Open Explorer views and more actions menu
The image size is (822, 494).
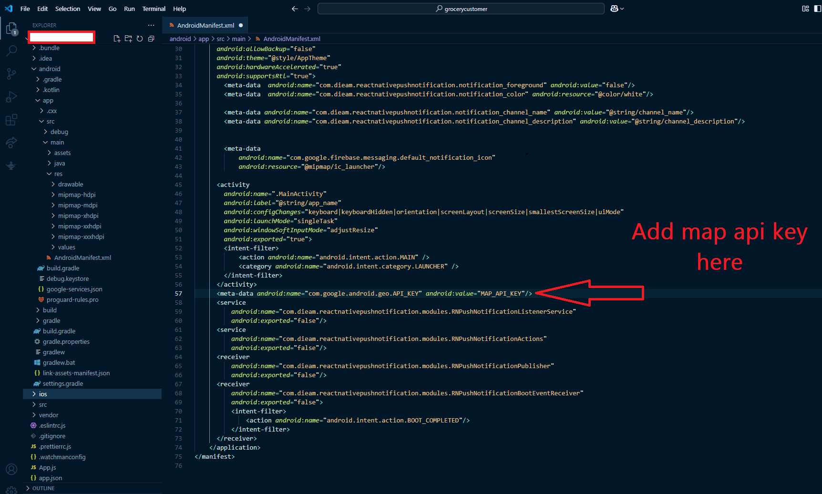pyautogui.click(x=151, y=25)
